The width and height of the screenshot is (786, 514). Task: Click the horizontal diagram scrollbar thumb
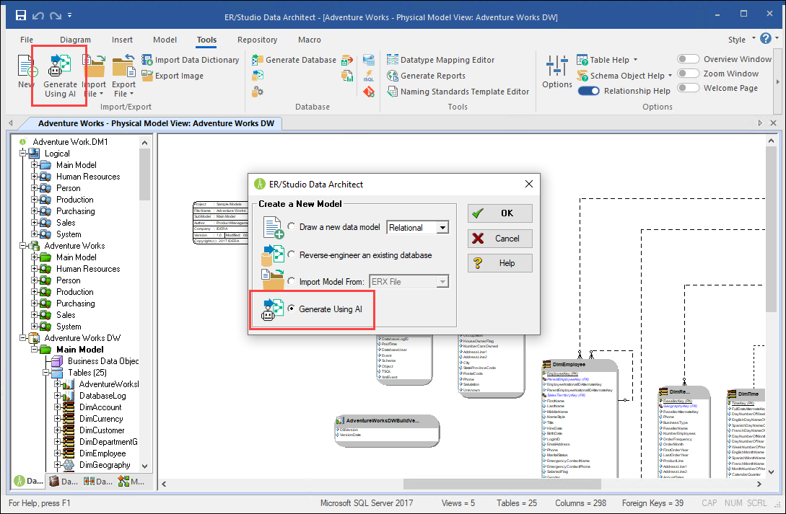[503, 484]
